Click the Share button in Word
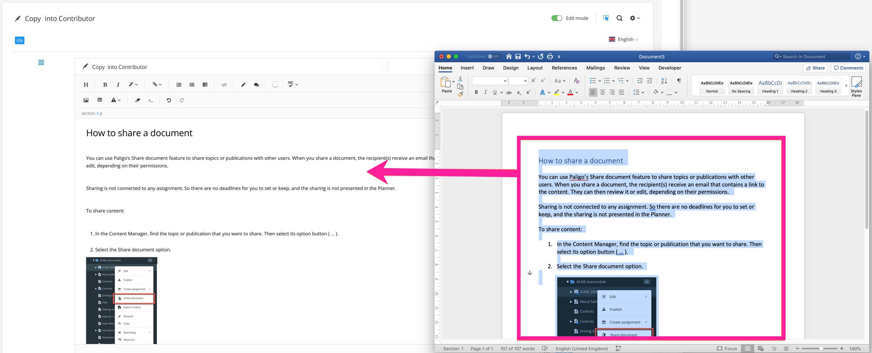872x353 pixels. tap(815, 68)
